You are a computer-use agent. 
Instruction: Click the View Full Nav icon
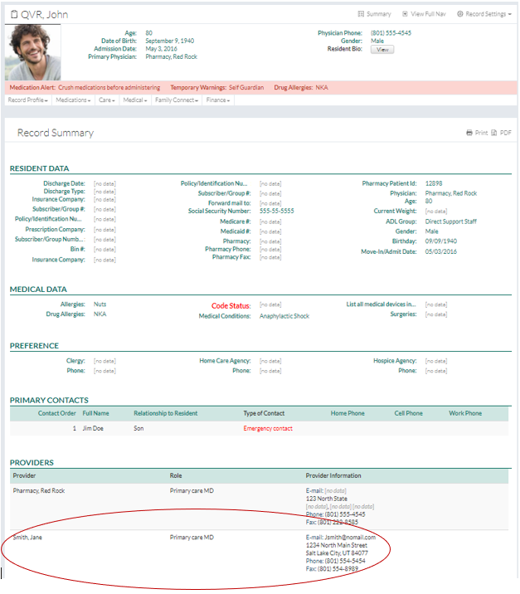[405, 14]
